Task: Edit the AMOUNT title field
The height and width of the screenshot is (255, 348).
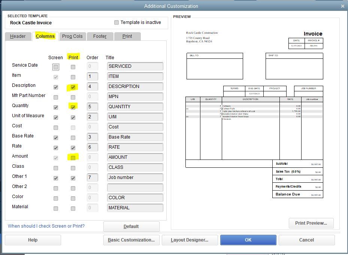Action: (135, 157)
